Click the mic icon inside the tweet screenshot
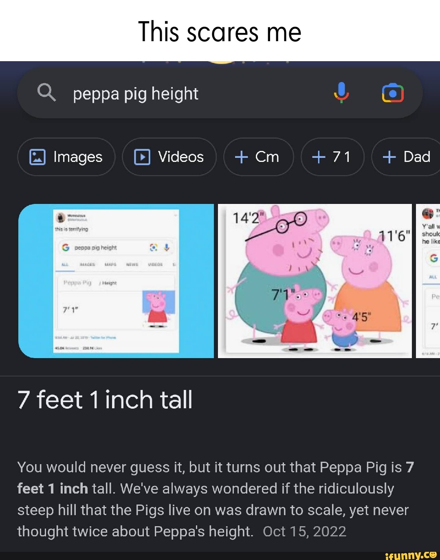 tap(166, 248)
